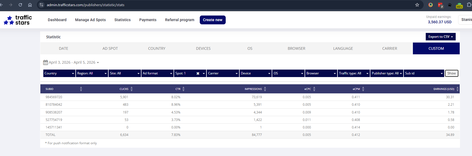Switch to the COUNTRY tab
The width and height of the screenshot is (472, 156).
point(157,48)
